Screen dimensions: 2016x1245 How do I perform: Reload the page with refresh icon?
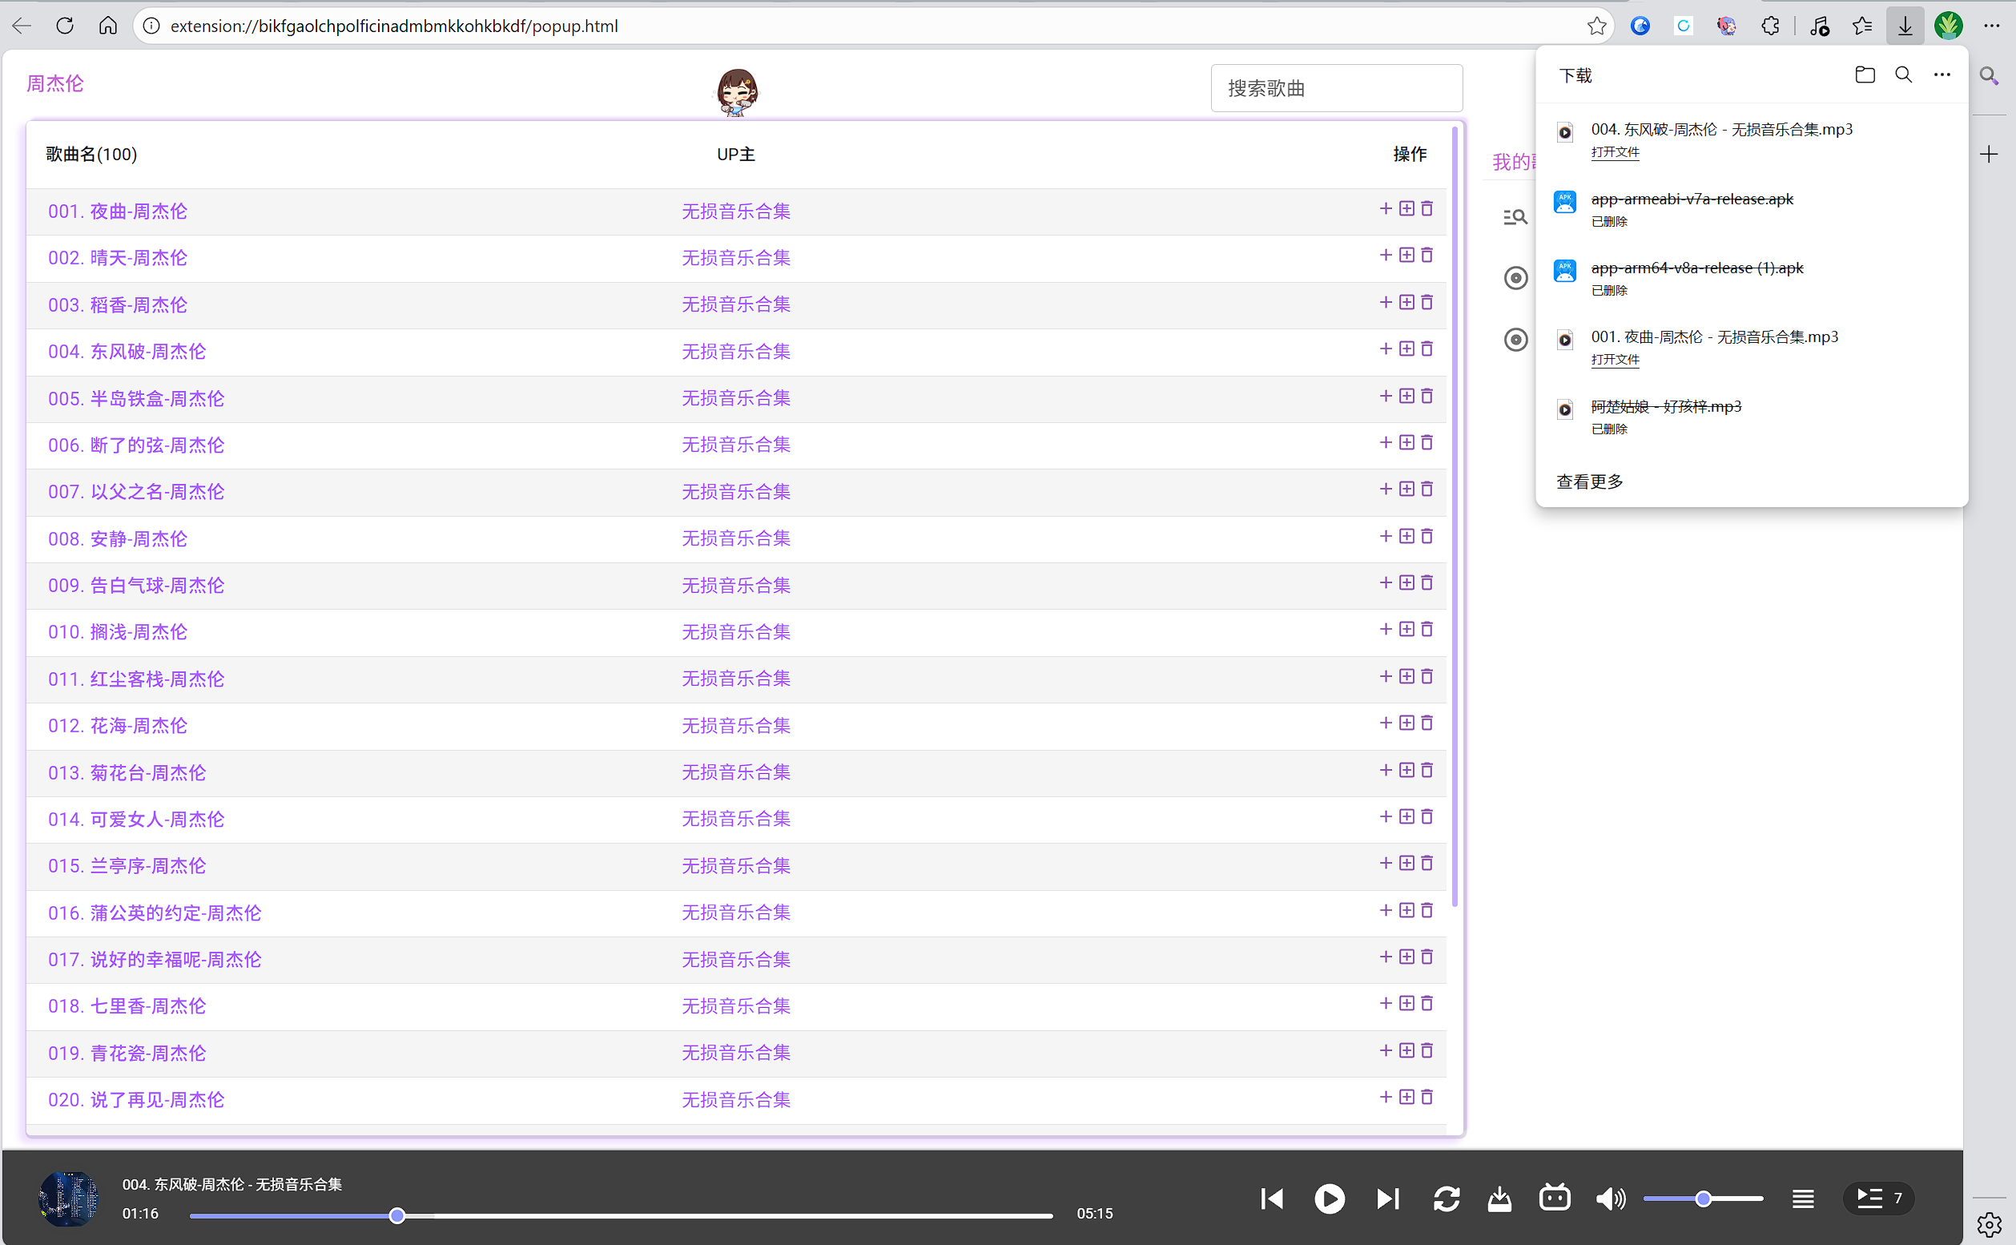65,26
